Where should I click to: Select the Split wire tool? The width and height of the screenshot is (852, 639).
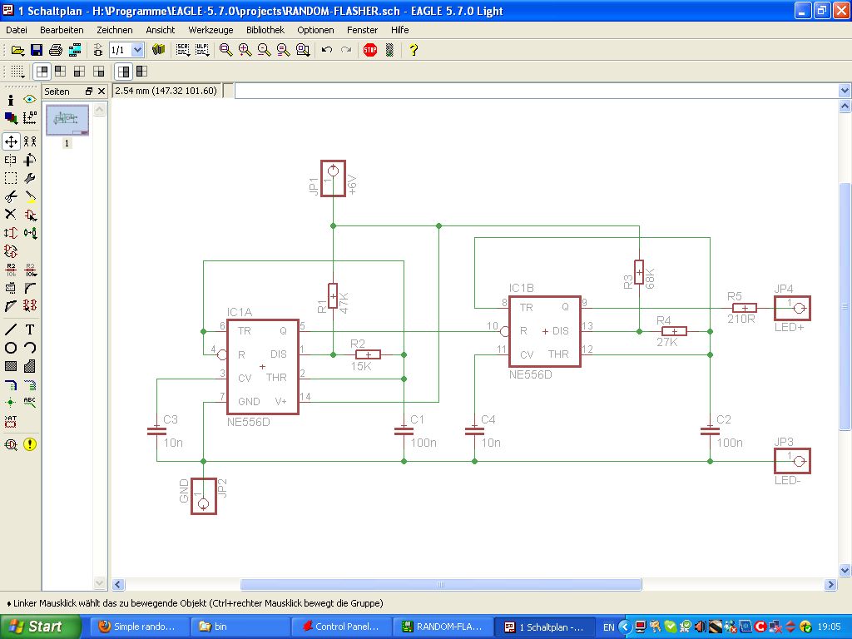point(10,305)
